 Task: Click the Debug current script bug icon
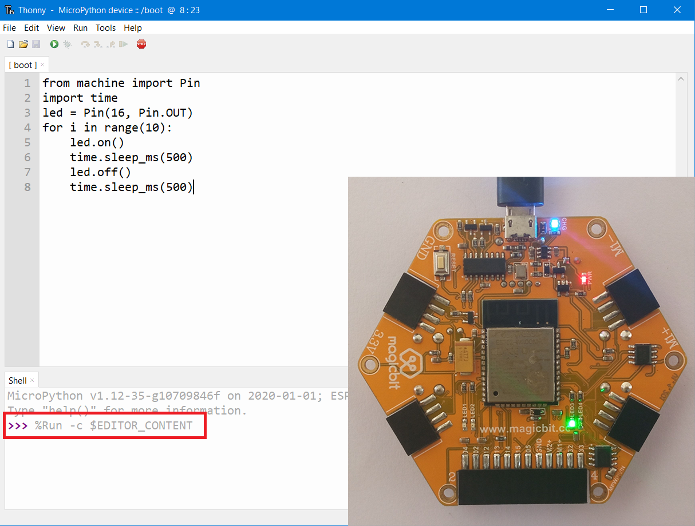click(x=68, y=44)
